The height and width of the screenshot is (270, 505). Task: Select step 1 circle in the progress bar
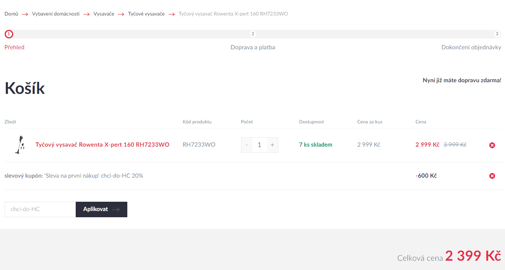point(9,34)
